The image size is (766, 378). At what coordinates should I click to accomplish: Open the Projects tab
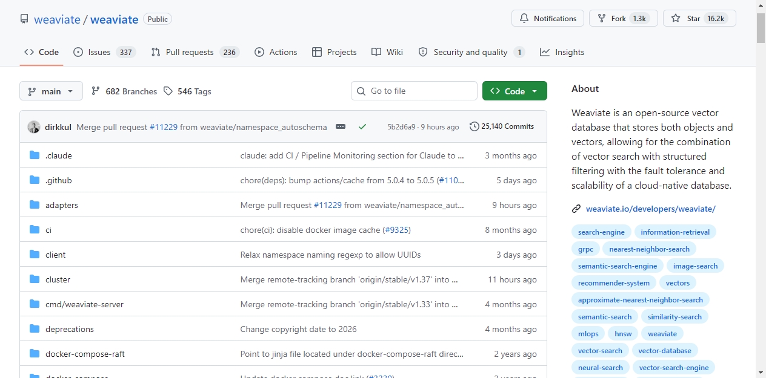(x=334, y=52)
